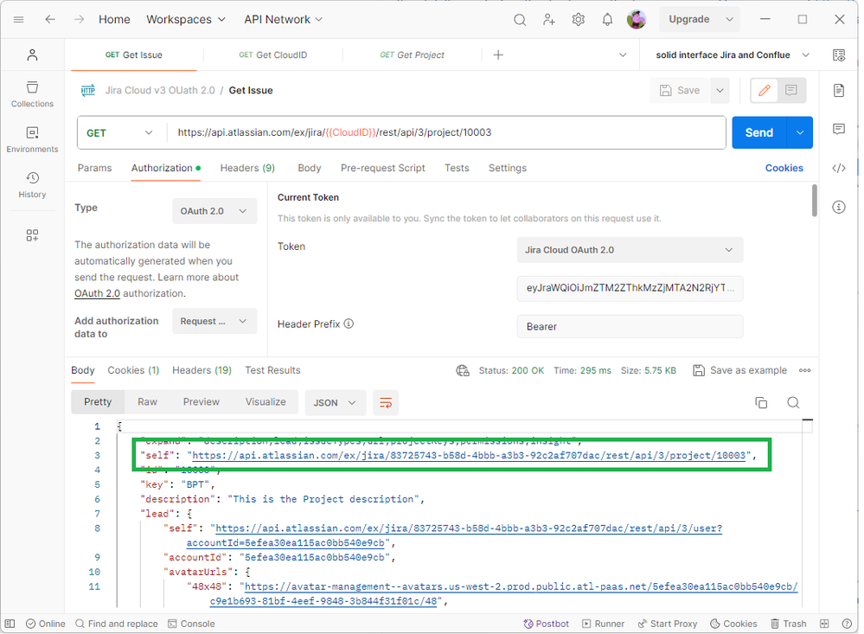Image resolution: width=864 pixels, height=634 pixels.
Task: Toggle the sidebar layout icon in status bar
Action: [x=10, y=624]
